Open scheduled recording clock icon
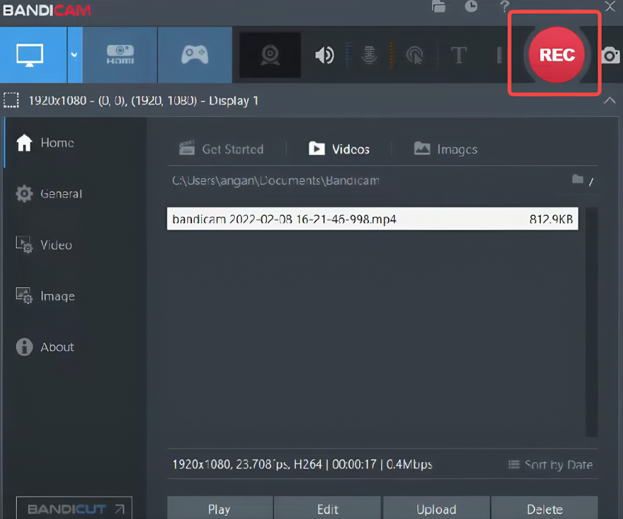The image size is (623, 519). [471, 6]
